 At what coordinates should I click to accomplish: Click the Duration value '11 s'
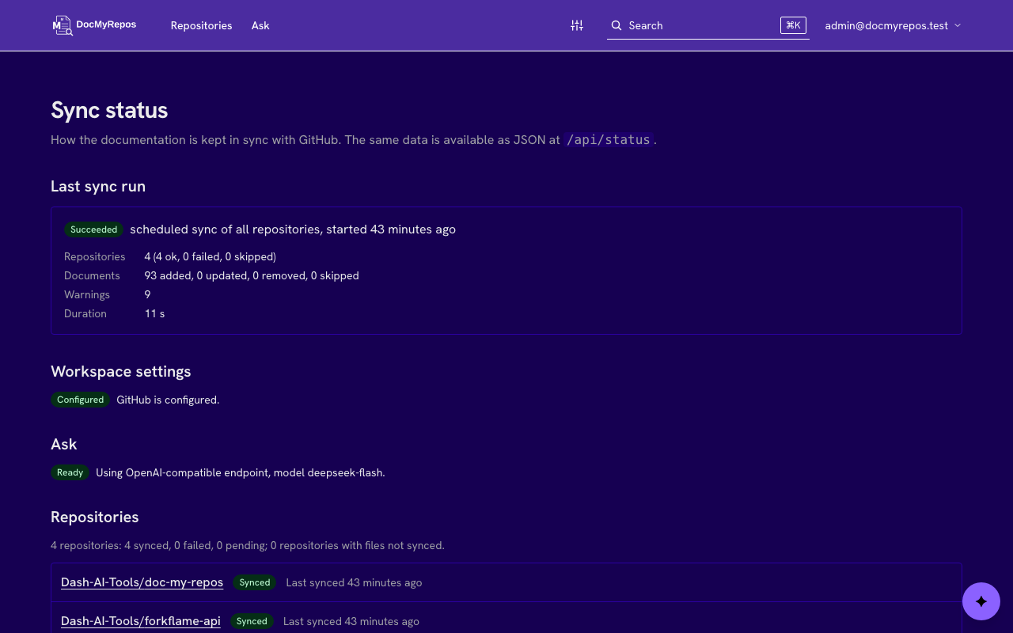click(x=154, y=313)
